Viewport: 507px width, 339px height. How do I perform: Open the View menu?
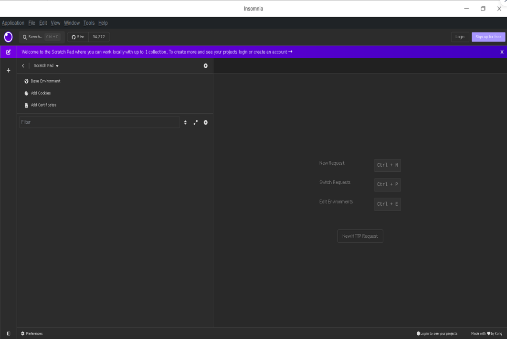tap(55, 23)
